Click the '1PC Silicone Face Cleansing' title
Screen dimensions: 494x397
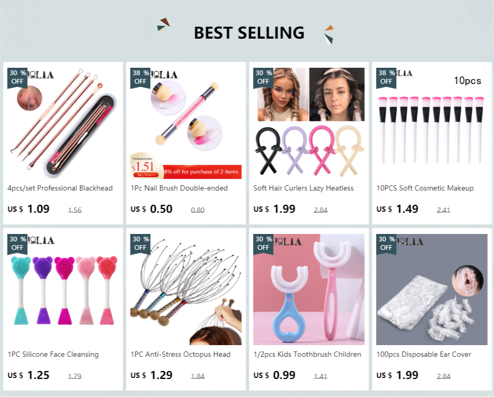pyautogui.click(x=53, y=355)
